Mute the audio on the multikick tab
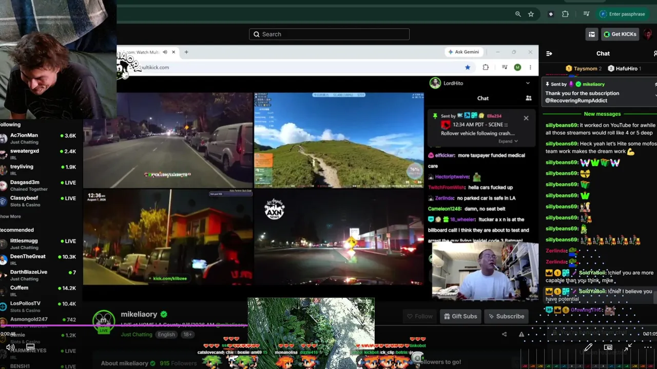 165,52
